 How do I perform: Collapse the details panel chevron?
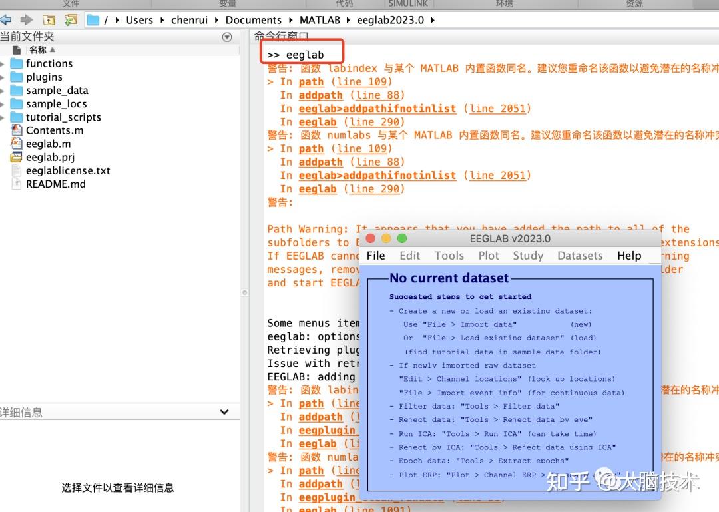pyautogui.click(x=224, y=412)
